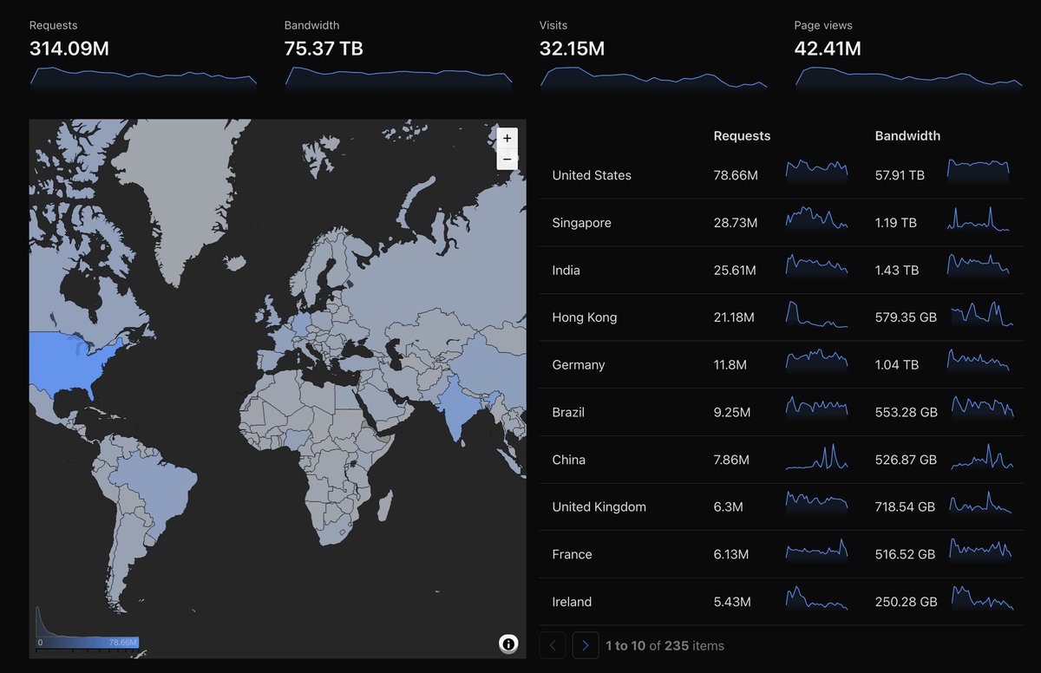Click the 5.43M requests value
The width and height of the screenshot is (1041, 673).
pyautogui.click(x=731, y=602)
